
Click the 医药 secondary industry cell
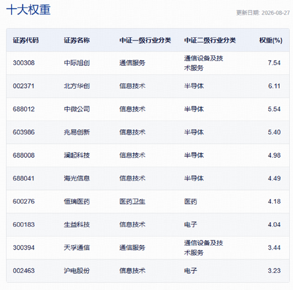tap(191, 201)
